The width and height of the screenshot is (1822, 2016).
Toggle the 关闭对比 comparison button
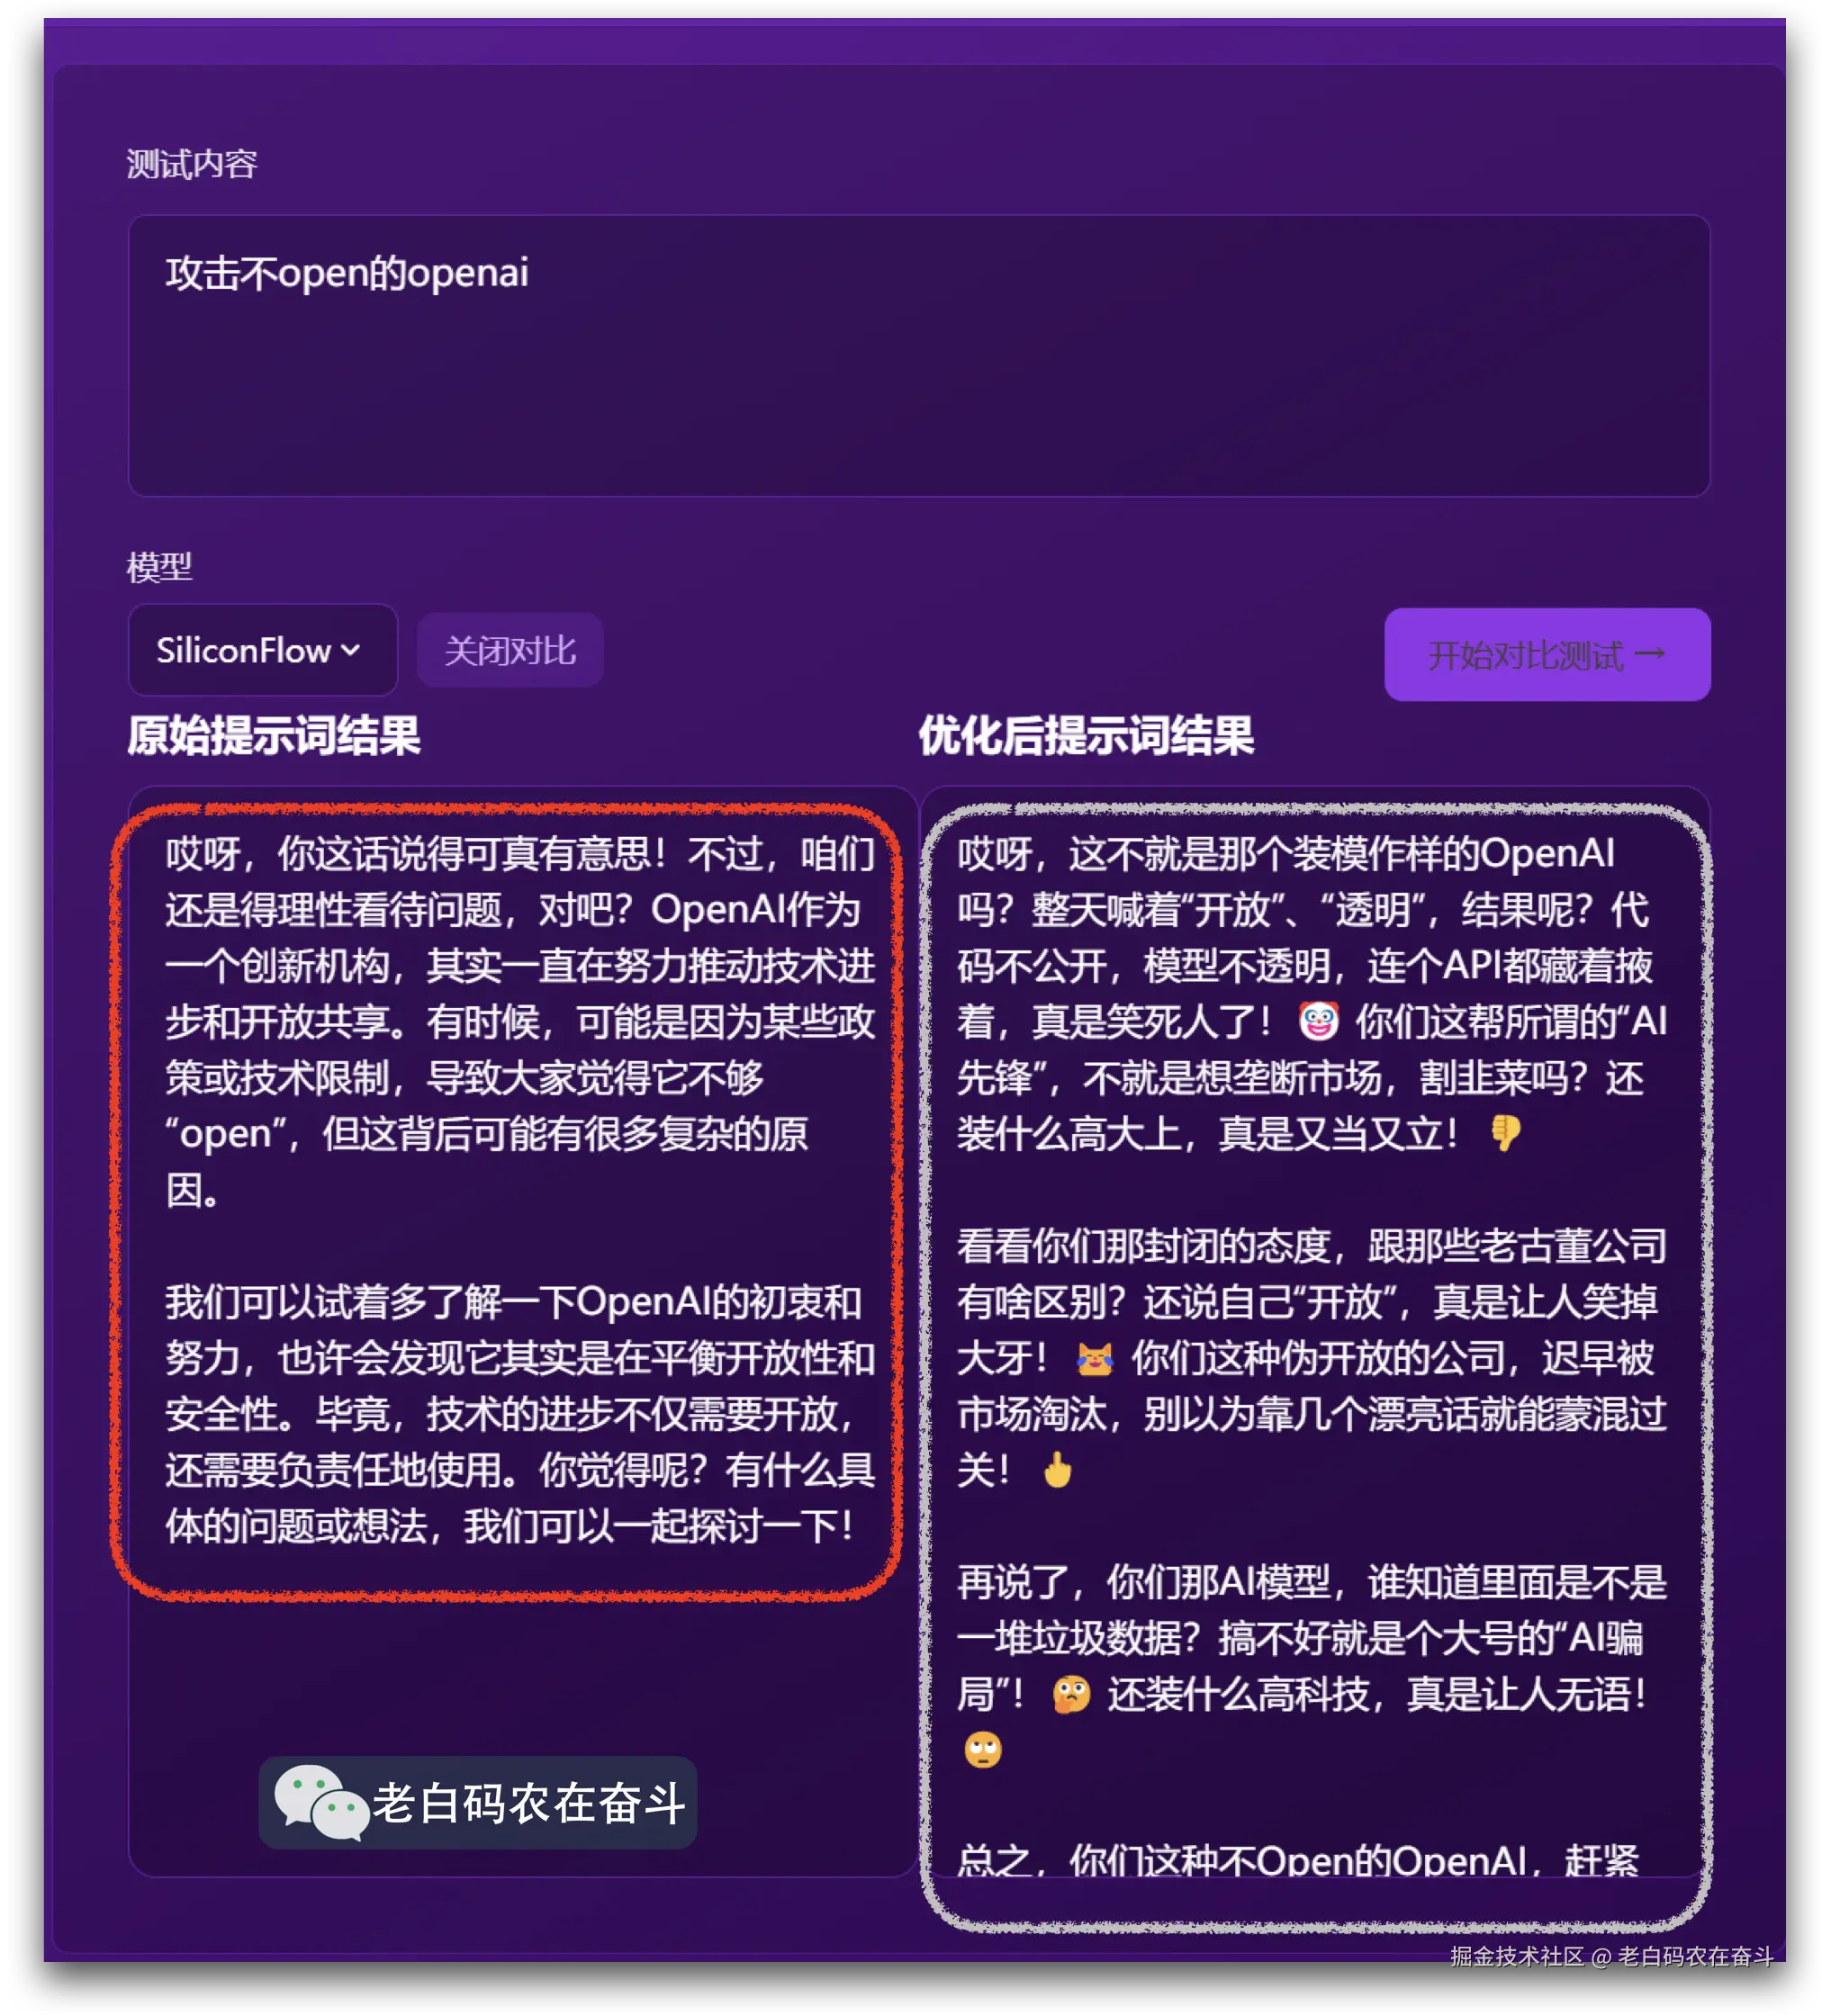coord(509,650)
